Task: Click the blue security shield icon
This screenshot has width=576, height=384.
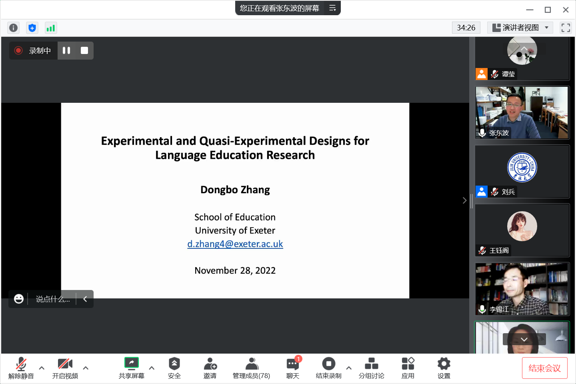Action: click(32, 28)
